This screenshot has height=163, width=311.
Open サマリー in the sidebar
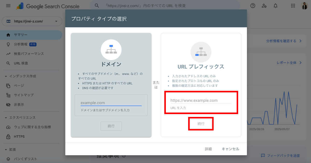click(x=31, y=35)
